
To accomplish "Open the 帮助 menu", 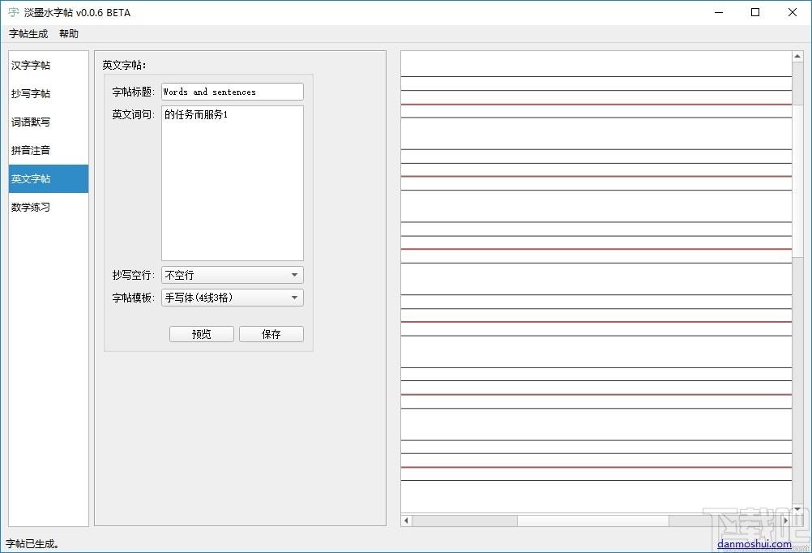I will pyautogui.click(x=69, y=34).
